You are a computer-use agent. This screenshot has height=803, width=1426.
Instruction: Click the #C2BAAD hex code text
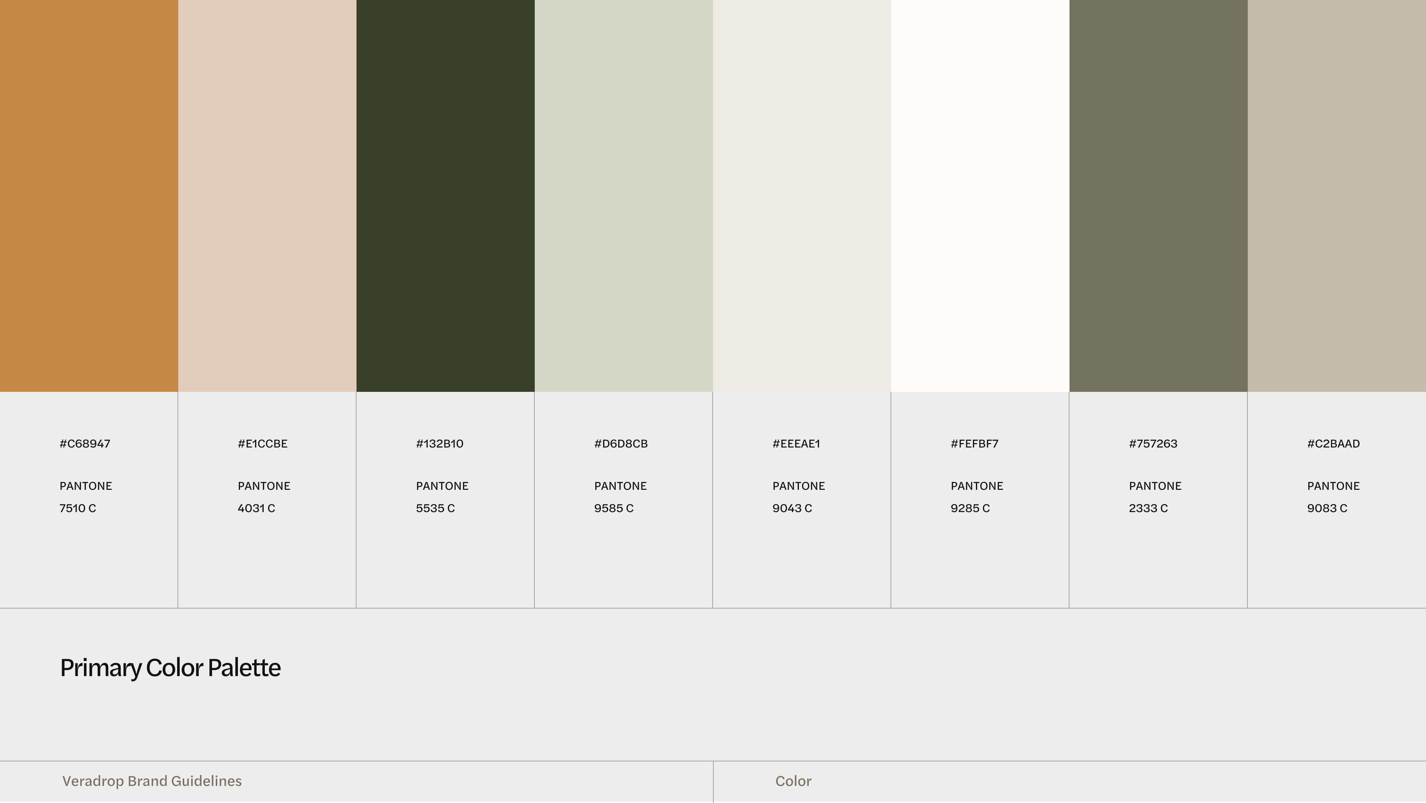pyautogui.click(x=1333, y=443)
